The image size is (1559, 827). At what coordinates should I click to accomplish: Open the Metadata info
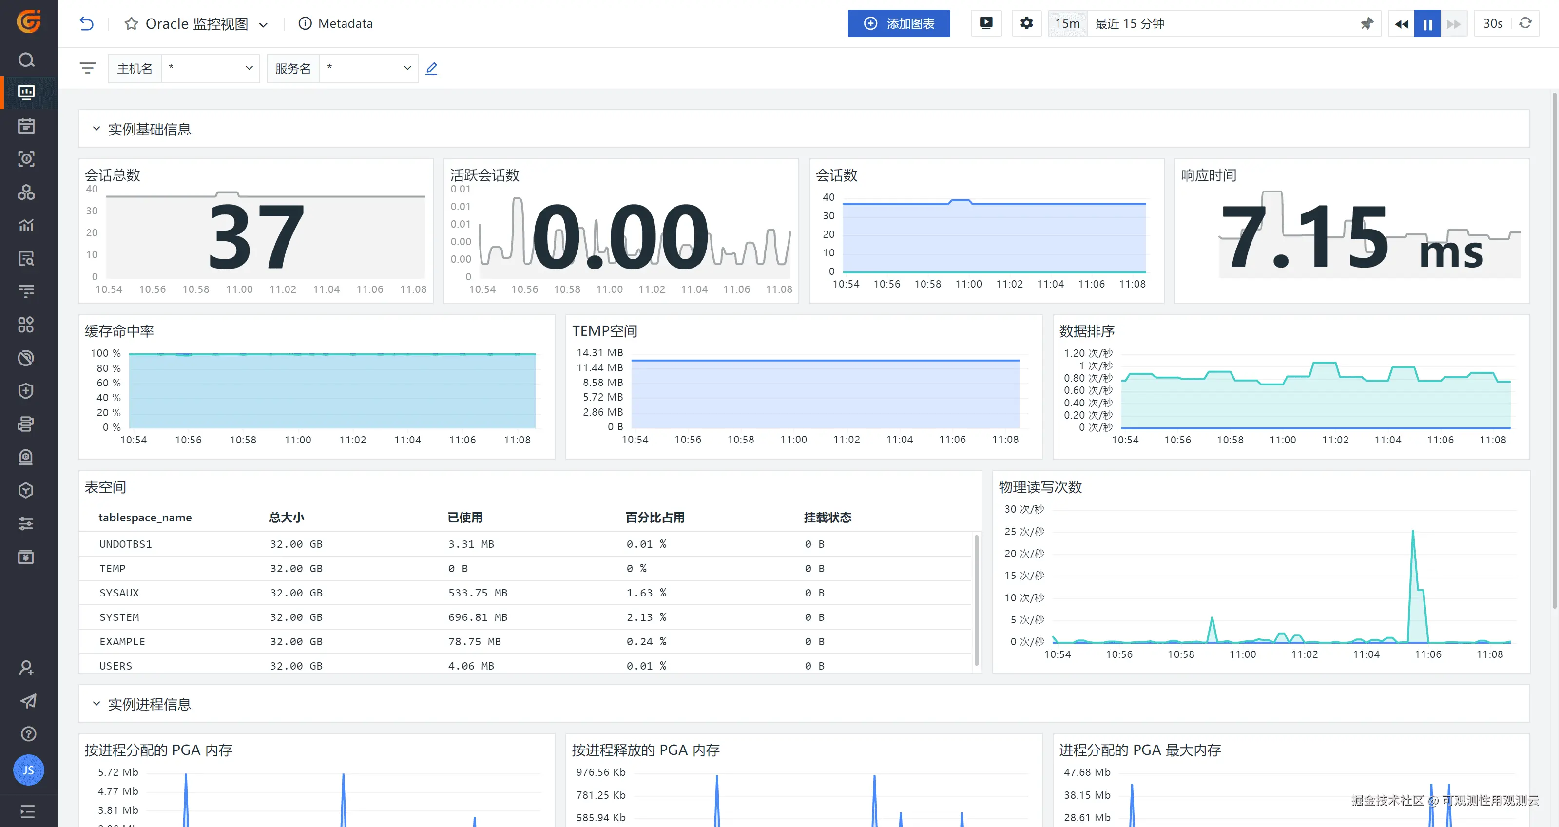pos(336,23)
